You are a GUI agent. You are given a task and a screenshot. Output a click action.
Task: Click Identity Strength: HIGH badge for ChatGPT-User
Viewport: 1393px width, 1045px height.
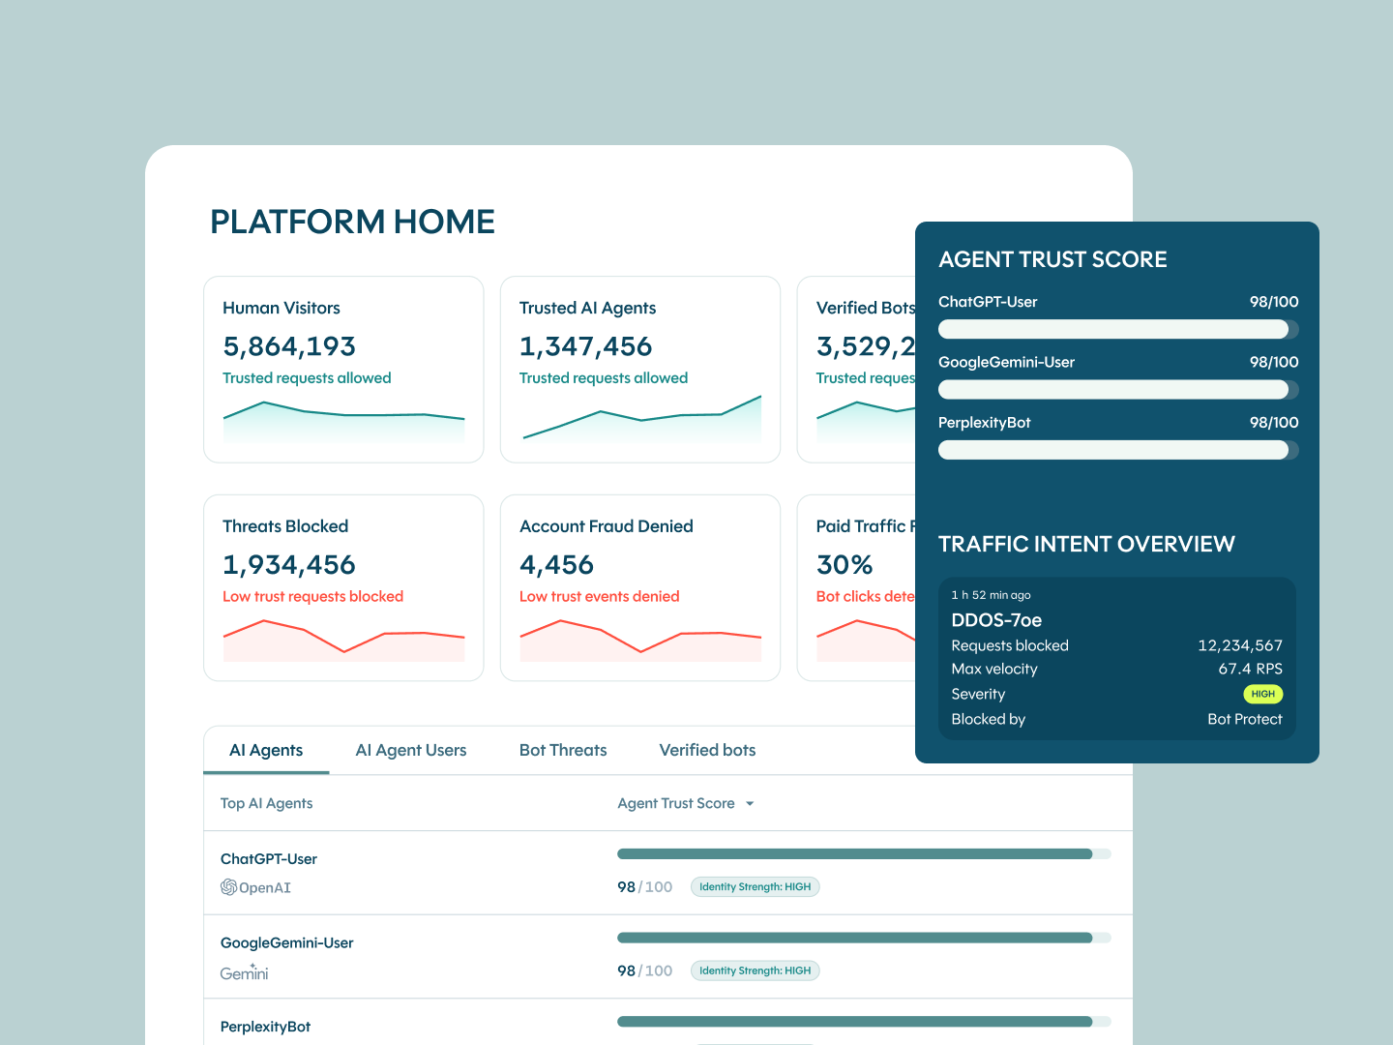click(755, 886)
